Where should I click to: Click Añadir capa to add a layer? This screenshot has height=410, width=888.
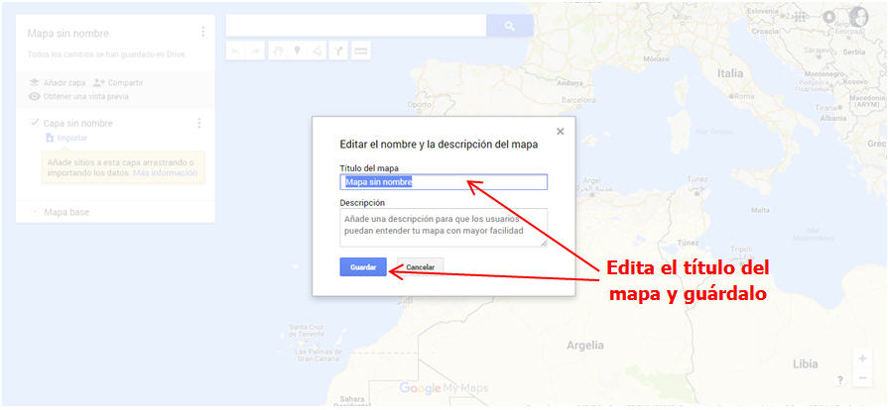coord(58,82)
